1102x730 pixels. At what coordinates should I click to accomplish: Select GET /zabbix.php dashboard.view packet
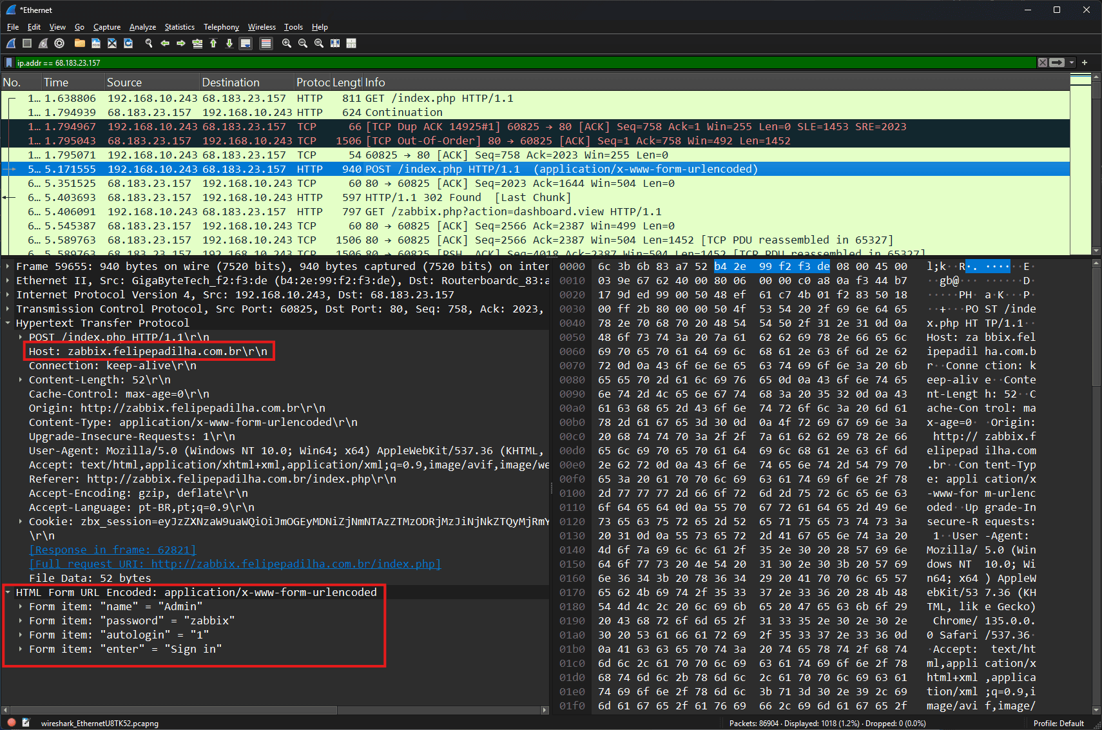point(535,211)
